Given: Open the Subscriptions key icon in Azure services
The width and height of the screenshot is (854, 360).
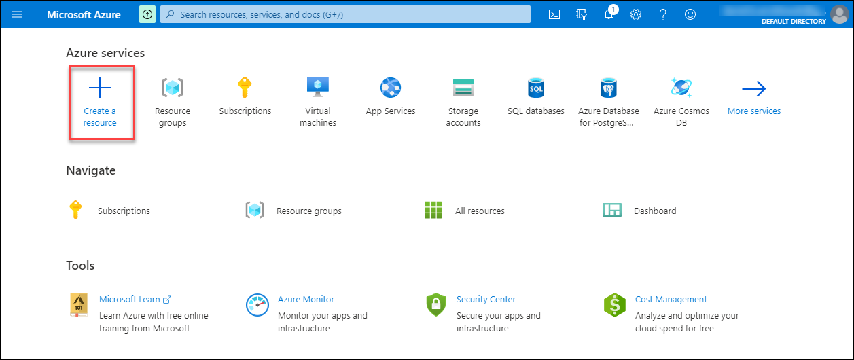Looking at the screenshot, I should pyautogui.click(x=245, y=88).
